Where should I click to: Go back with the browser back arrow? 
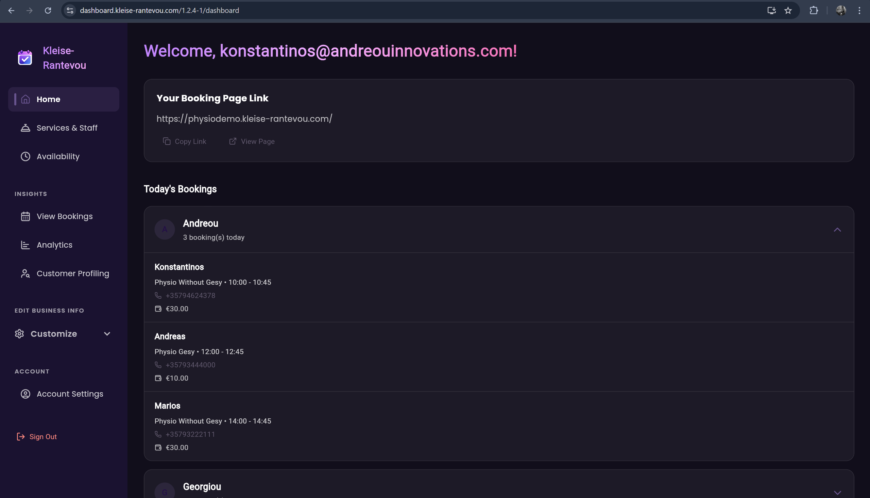(11, 11)
